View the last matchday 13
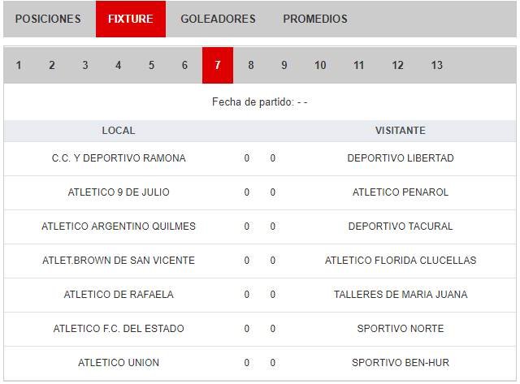The width and height of the screenshot is (520, 384). point(436,65)
